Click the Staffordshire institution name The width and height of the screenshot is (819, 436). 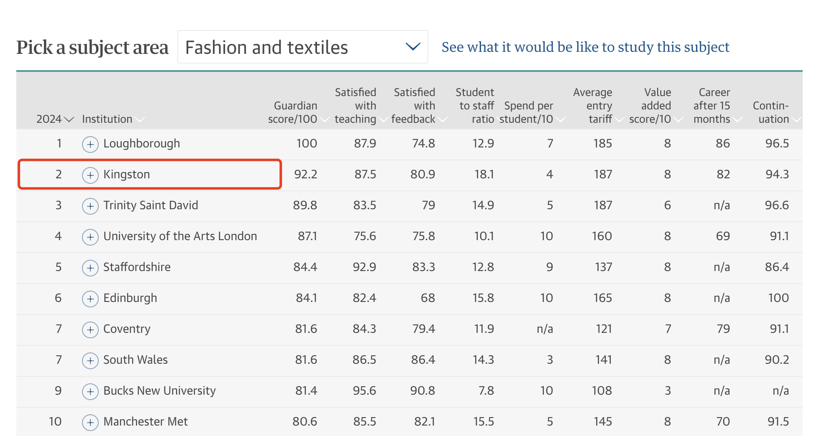[x=137, y=267]
